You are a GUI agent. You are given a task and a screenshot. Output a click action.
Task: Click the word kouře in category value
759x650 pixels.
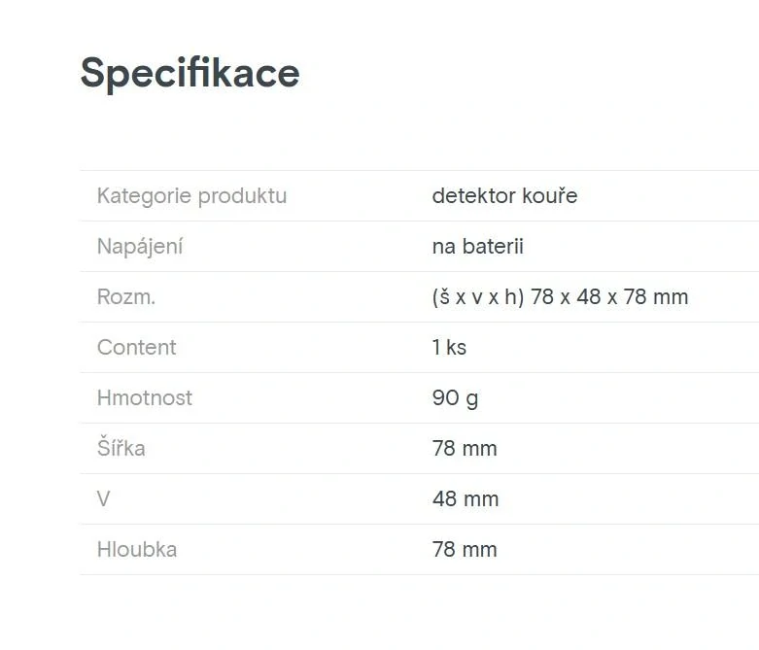549,196
